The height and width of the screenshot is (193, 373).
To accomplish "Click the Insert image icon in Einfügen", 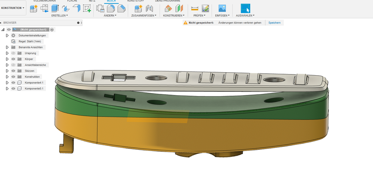I will pos(222,9).
